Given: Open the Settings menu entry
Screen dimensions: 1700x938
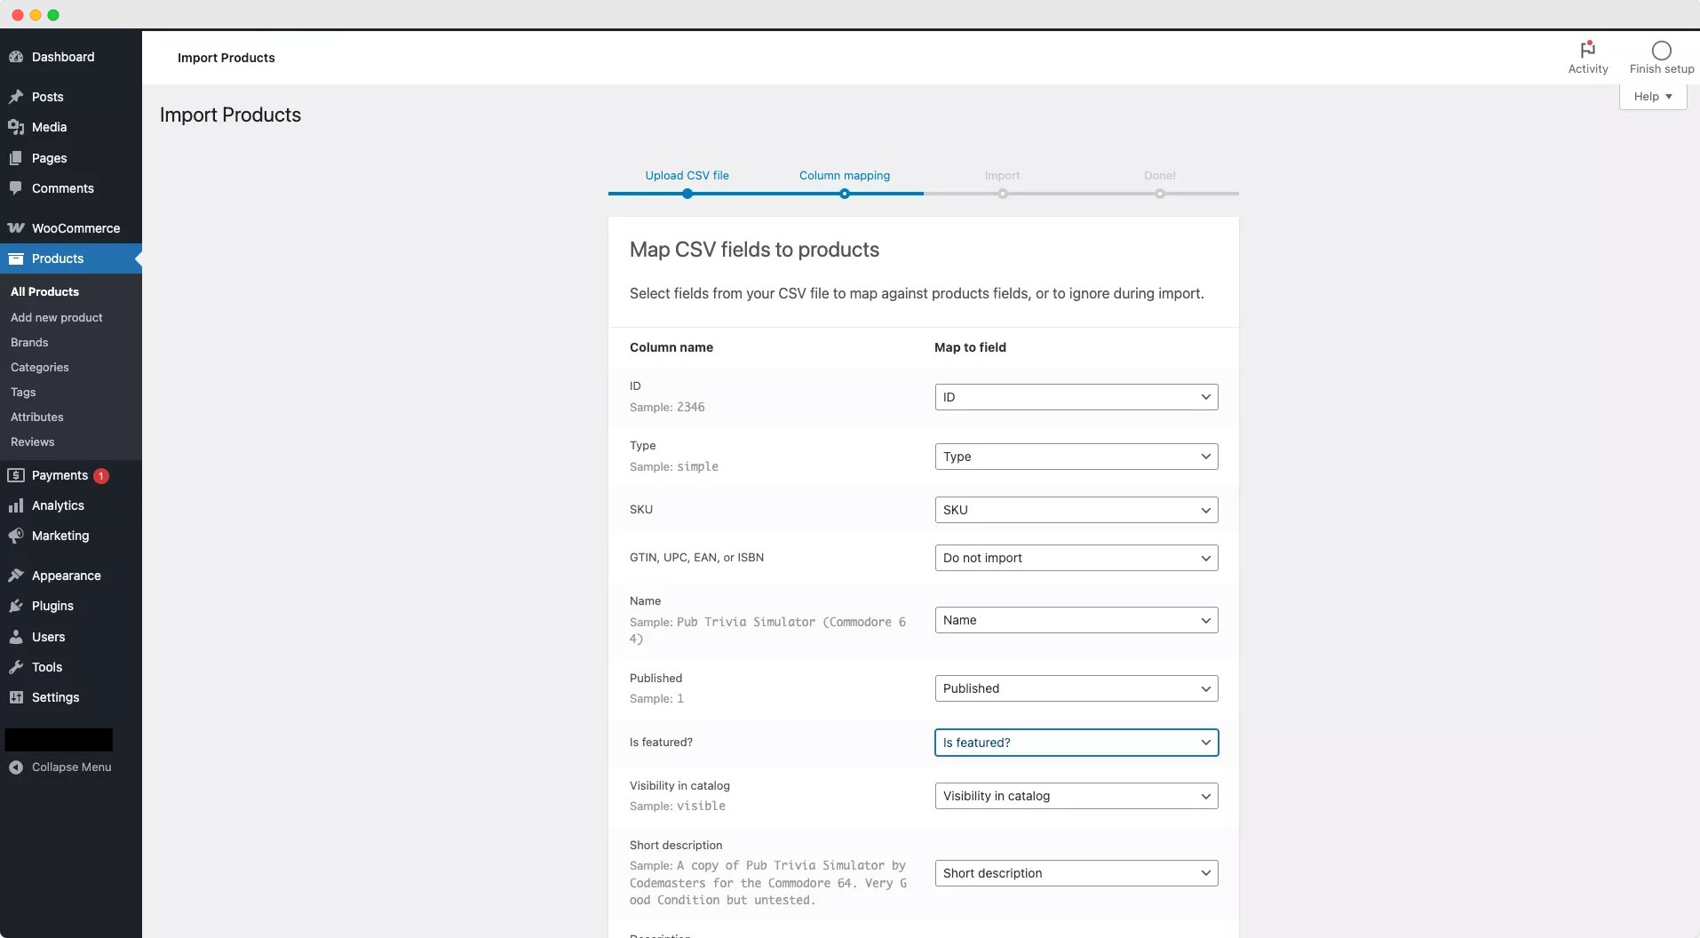Looking at the screenshot, I should pos(54,697).
